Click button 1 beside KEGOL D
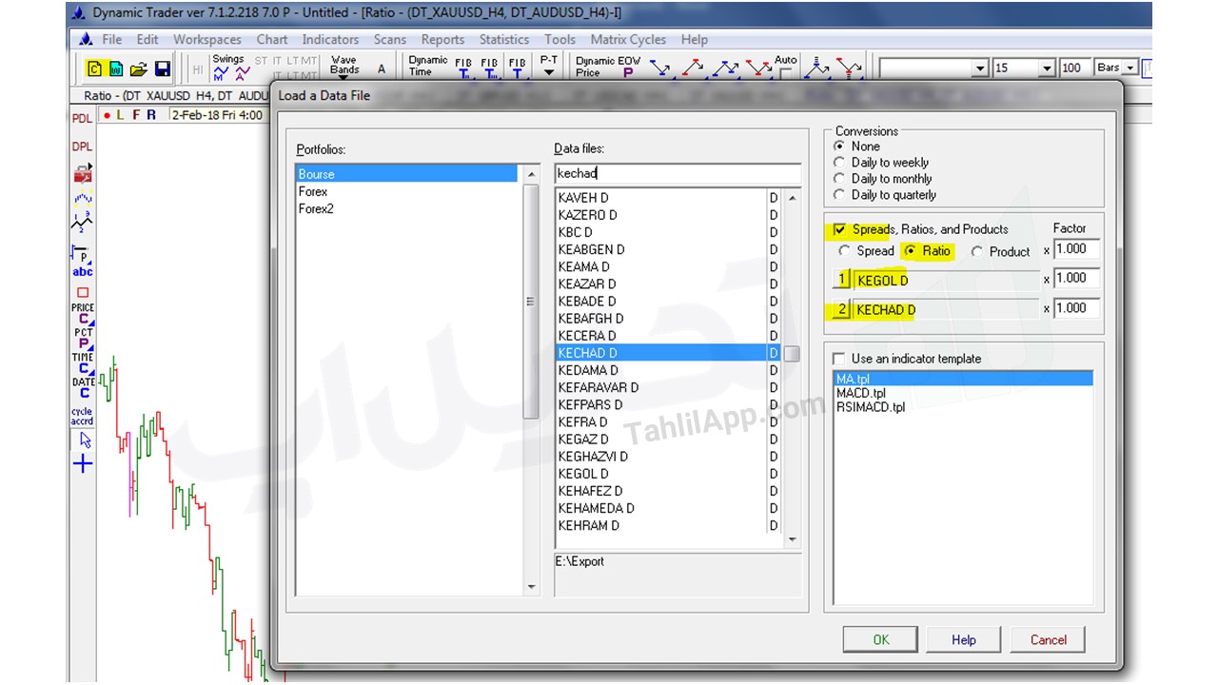The height and width of the screenshot is (685, 1218). pos(841,280)
